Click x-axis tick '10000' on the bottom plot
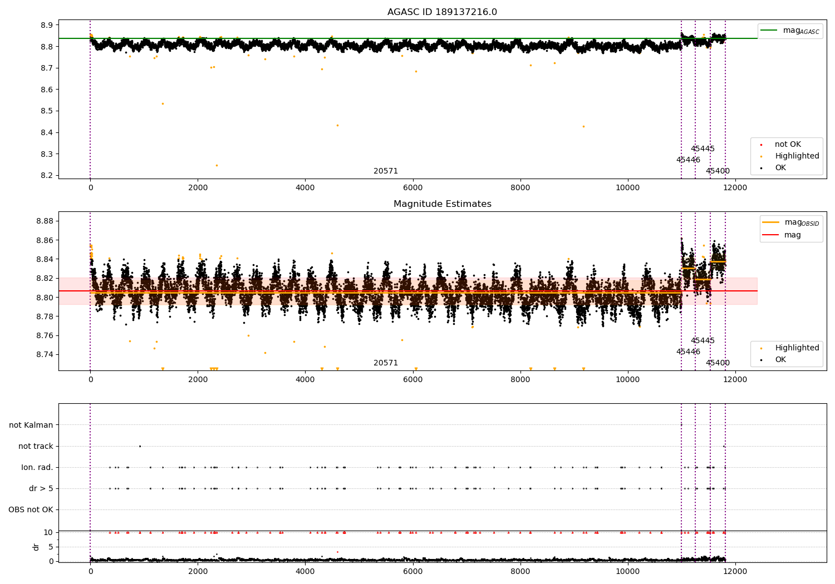The width and height of the screenshot is (835, 584). click(627, 571)
